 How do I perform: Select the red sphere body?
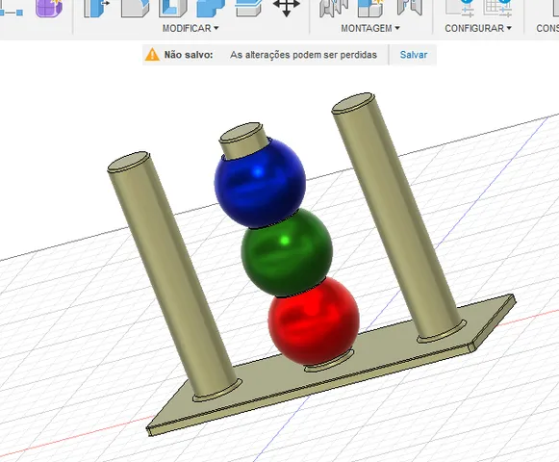coord(314,321)
